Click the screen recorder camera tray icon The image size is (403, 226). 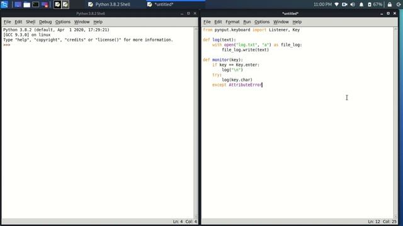point(344,4)
